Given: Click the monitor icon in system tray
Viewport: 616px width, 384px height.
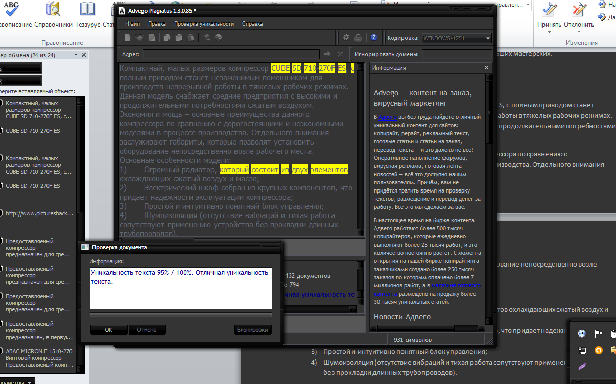Looking at the screenshot, I should click(x=582, y=350).
